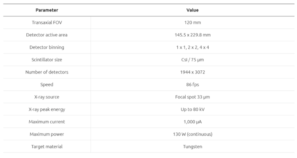Select the X-ray source label
Viewport: 297px width, 158px height.
(x=47, y=97)
